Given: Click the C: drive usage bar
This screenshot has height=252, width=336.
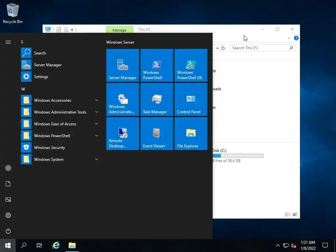Looking at the screenshot, I should (238, 156).
